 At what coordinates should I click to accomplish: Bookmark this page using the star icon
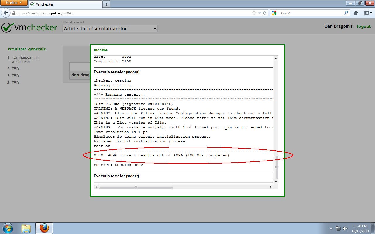[254, 13]
